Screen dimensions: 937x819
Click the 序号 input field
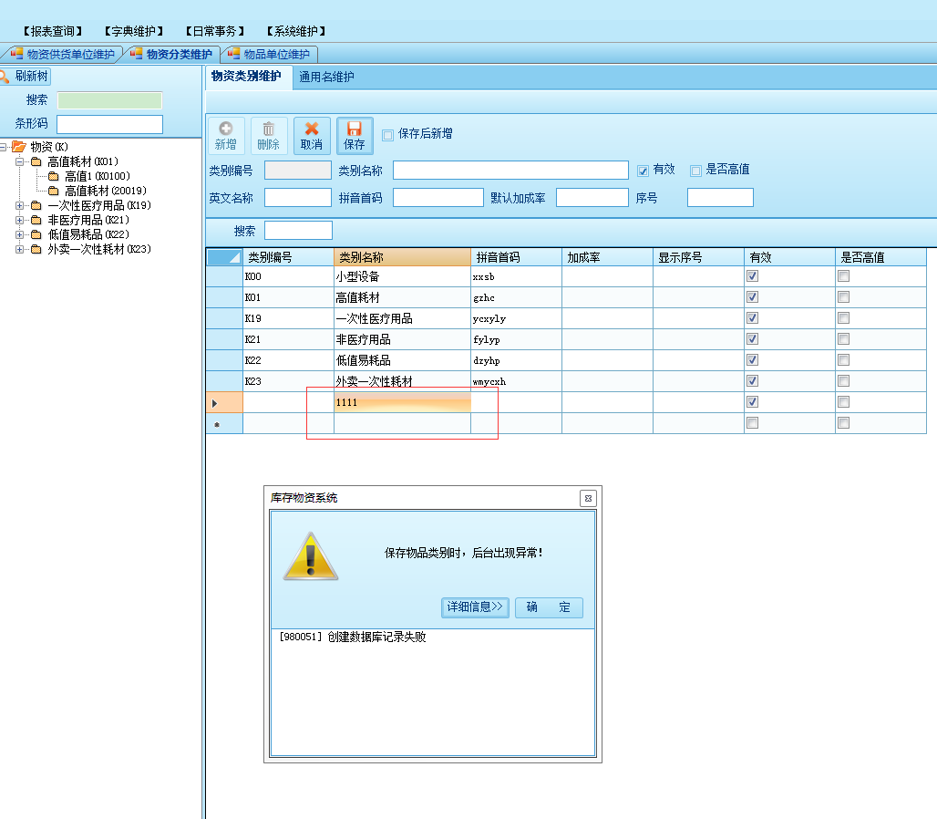[x=721, y=197]
